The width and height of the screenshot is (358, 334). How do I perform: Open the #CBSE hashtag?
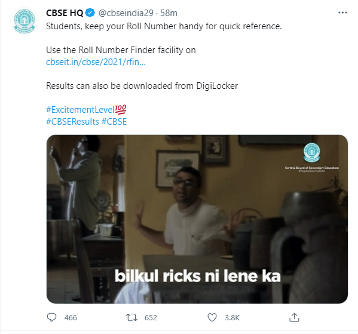point(114,122)
